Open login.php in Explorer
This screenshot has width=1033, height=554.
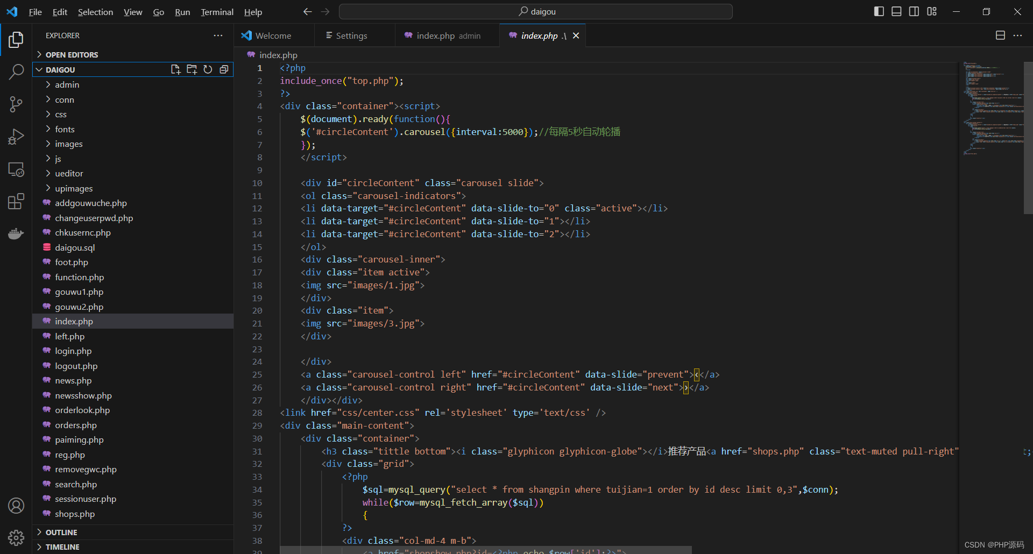tap(133, 351)
